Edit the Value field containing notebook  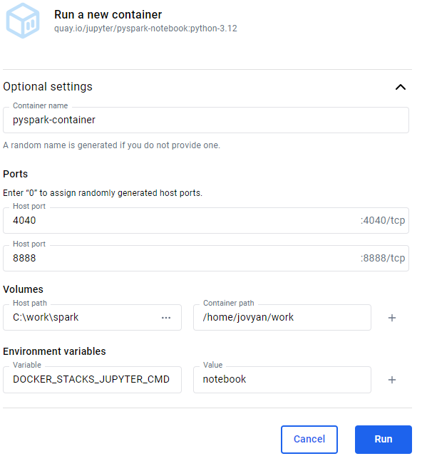pos(282,380)
